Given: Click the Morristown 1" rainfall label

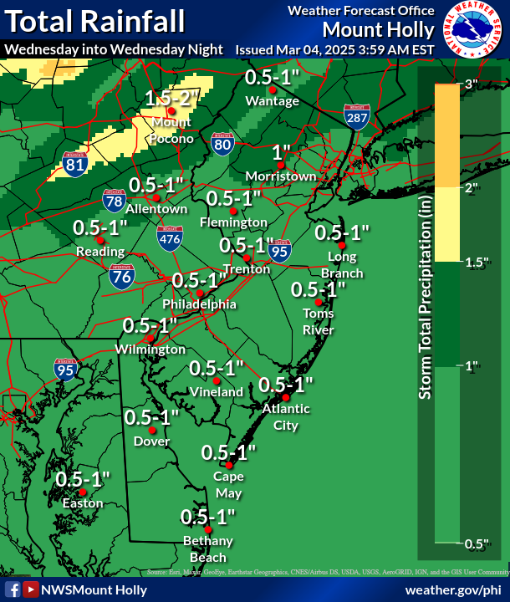Looking at the screenshot, I should (x=281, y=152).
